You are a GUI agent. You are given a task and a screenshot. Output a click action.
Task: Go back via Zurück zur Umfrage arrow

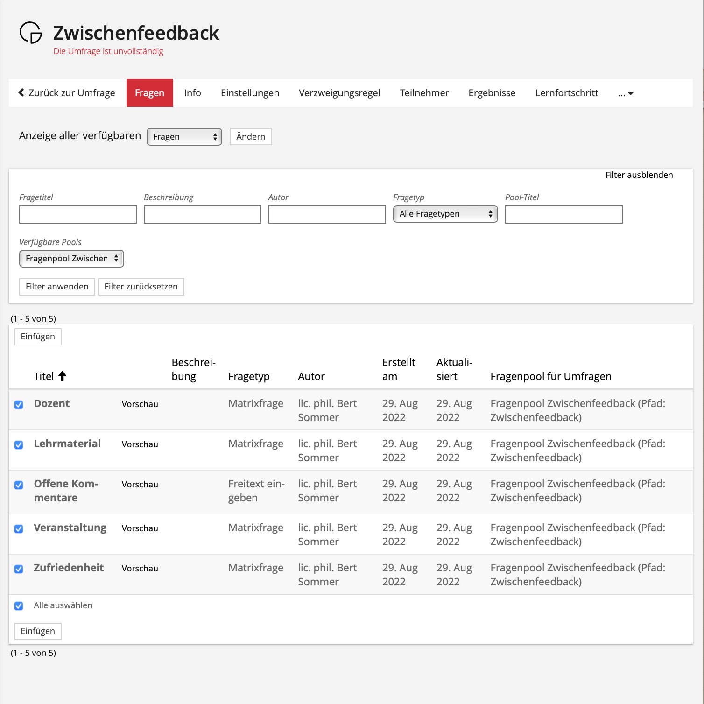pos(21,93)
